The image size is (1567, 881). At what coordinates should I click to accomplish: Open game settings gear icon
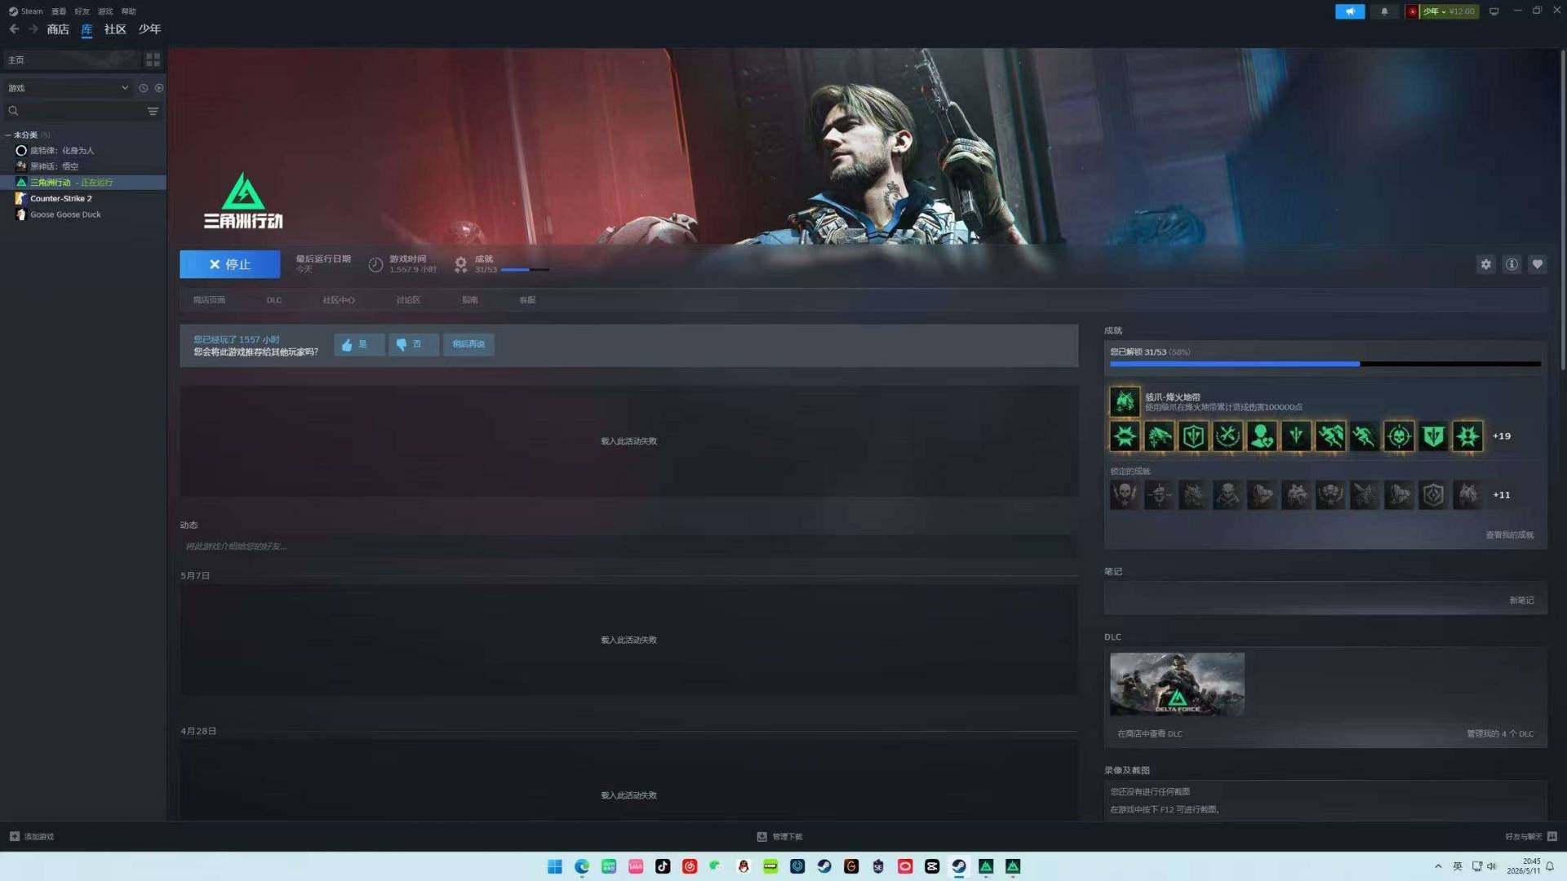[1485, 264]
